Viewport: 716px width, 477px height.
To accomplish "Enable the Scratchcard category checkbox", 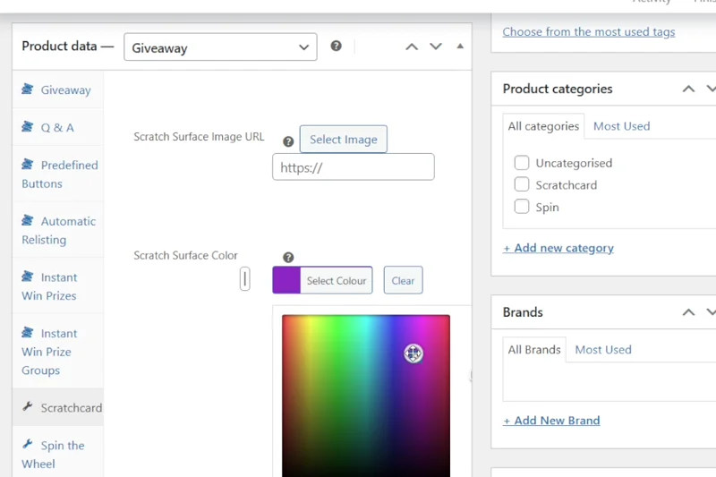I will pos(522,184).
